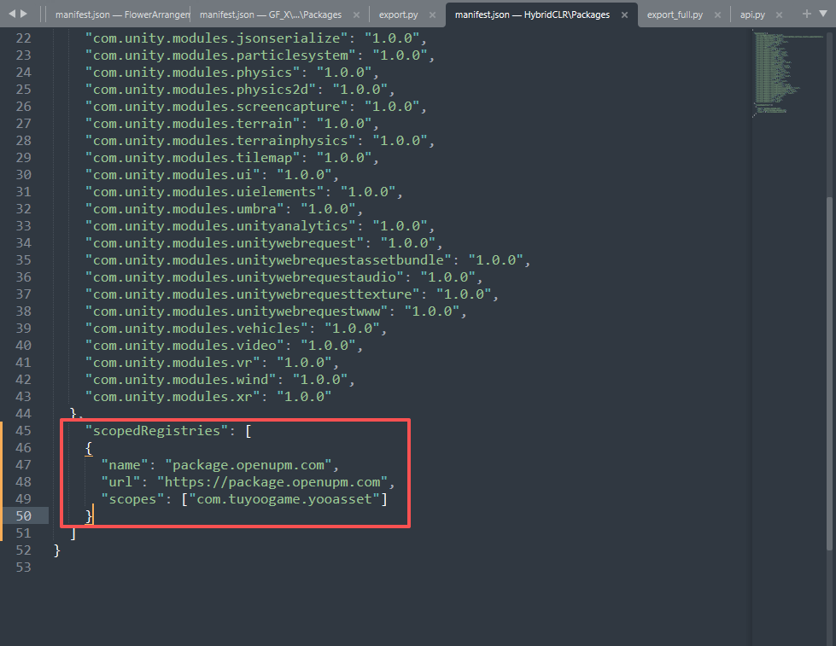Click "com.unity.modules.vr" text
The width and height of the screenshot is (836, 646).
tap(172, 363)
